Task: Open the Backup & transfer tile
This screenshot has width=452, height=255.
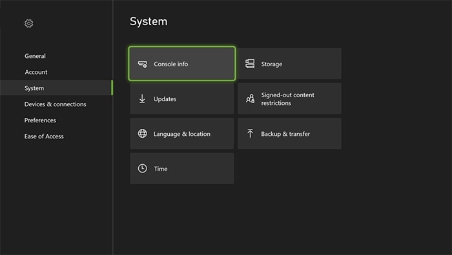Action: click(x=289, y=133)
